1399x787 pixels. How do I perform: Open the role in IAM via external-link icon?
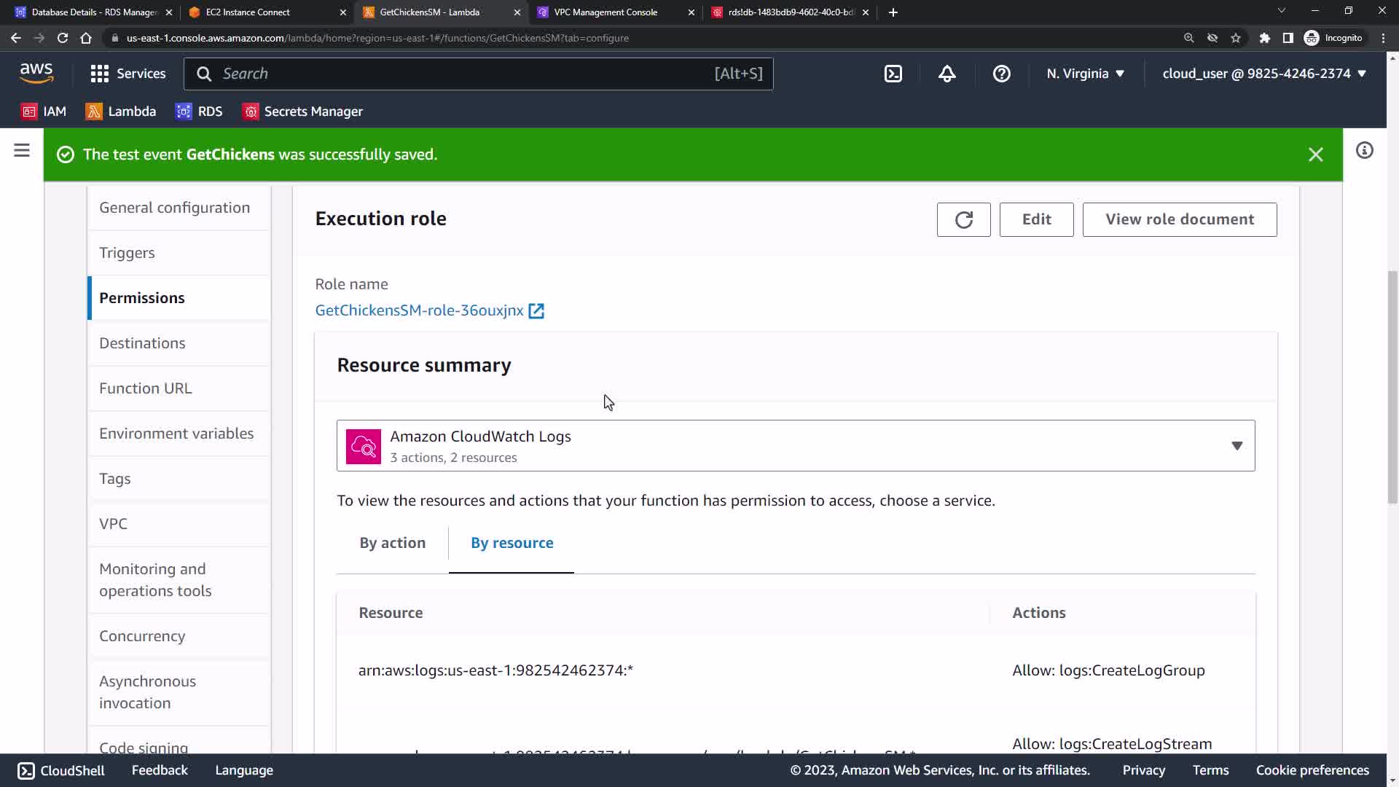536,311
